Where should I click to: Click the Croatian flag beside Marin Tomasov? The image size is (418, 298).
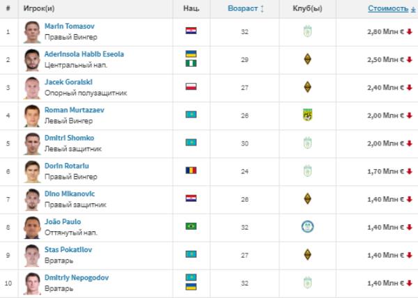click(x=191, y=31)
